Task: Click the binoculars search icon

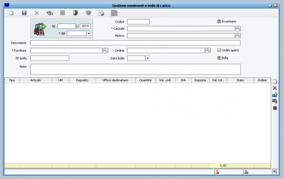Action: (x=50, y=13)
